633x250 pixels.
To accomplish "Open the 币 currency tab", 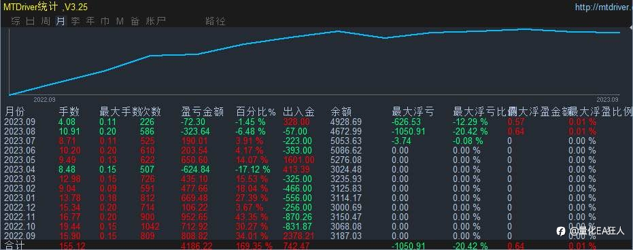I will [105, 21].
